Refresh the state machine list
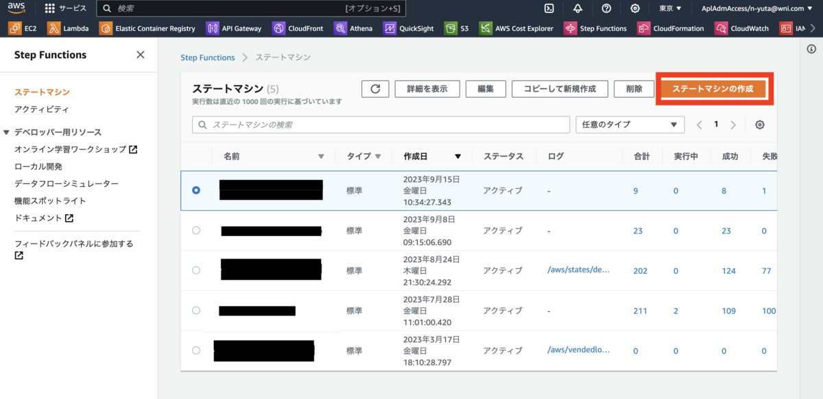Viewport: 823px width, 399px height. (375, 89)
